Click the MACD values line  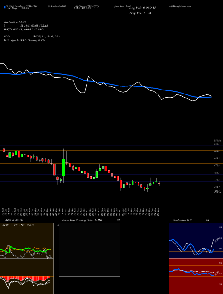click(x=24, y=29)
